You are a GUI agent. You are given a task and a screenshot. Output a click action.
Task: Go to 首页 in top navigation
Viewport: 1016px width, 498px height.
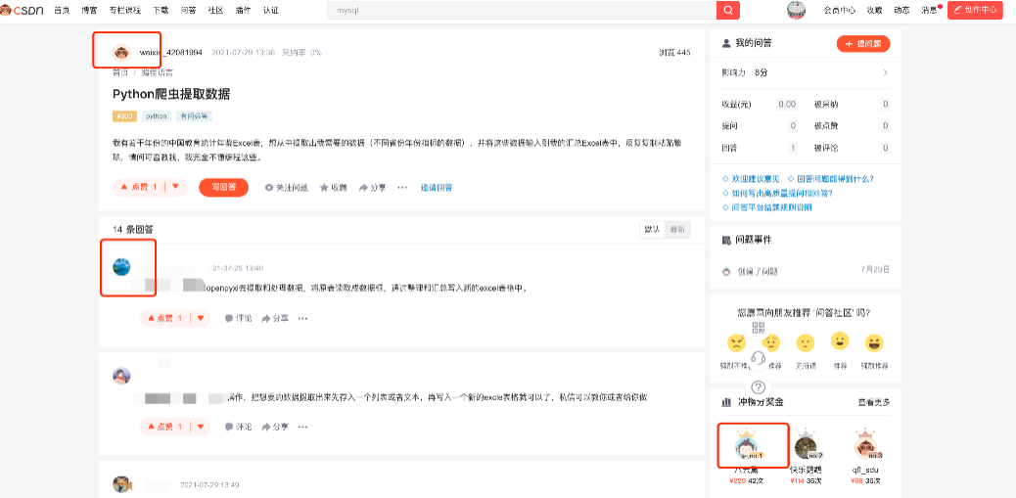pyautogui.click(x=63, y=10)
